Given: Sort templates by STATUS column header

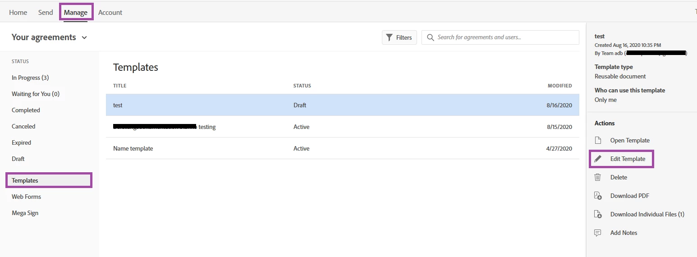Looking at the screenshot, I should tap(302, 86).
